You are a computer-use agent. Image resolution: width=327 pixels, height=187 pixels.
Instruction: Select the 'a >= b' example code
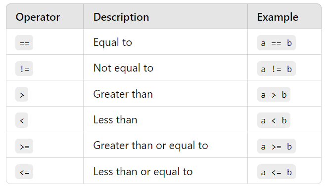point(277,146)
